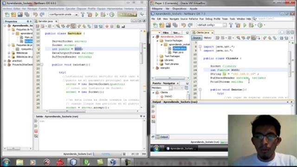Run project with green arrow in left NetBeans
The image size is (297, 167).
click(97, 14)
